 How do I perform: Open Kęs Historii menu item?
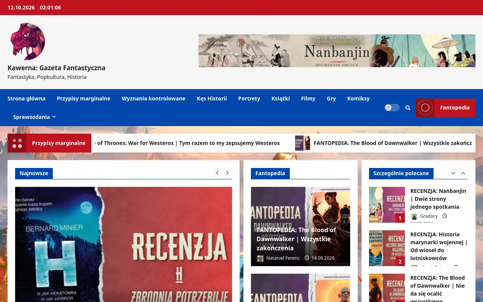pyautogui.click(x=212, y=99)
